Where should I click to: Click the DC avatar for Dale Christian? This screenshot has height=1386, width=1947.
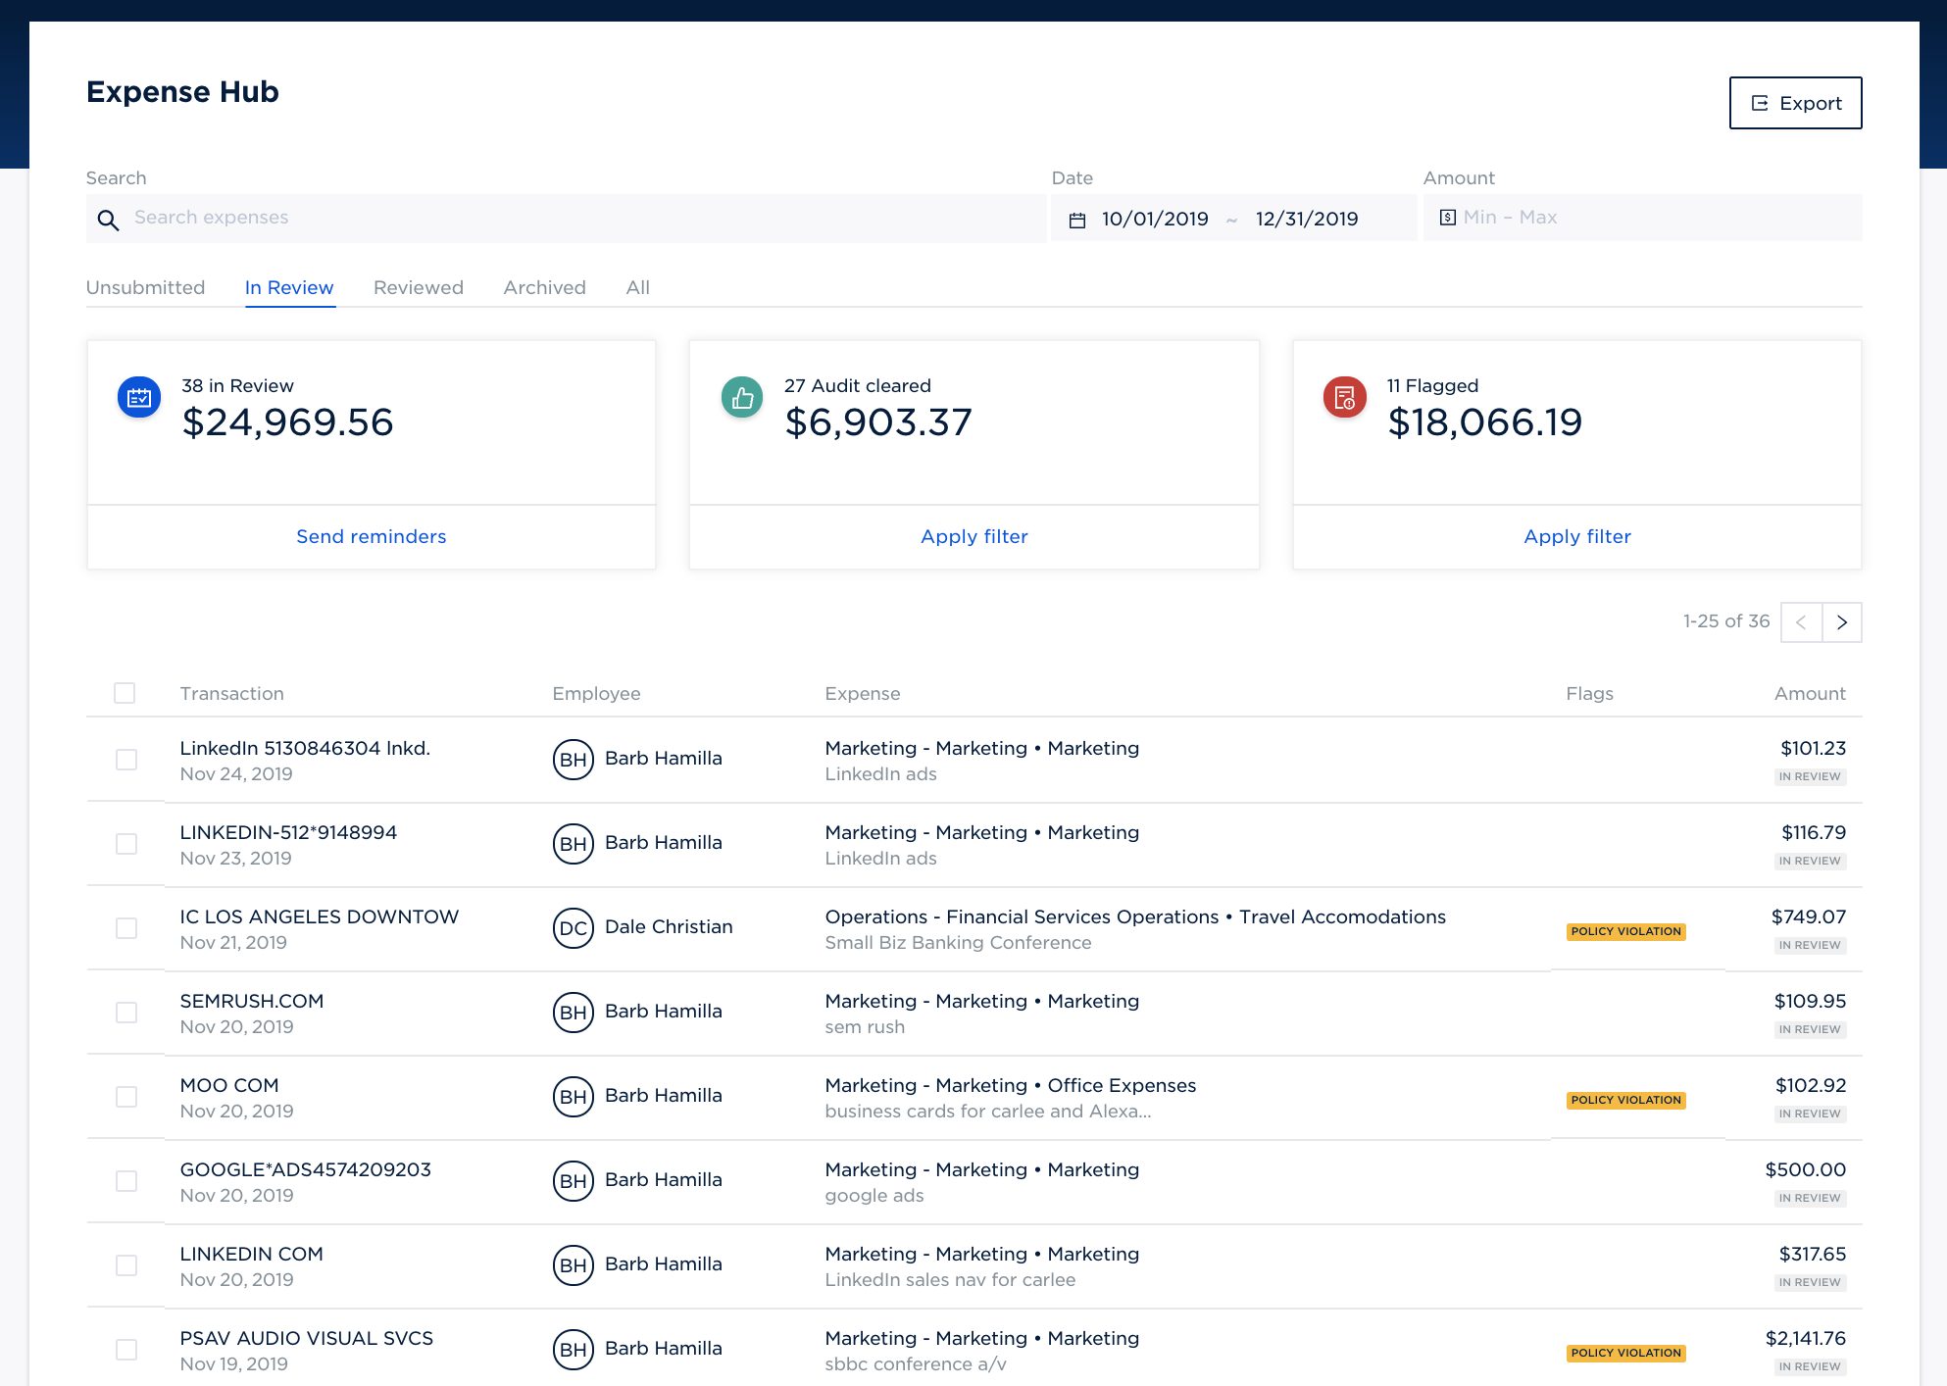point(573,928)
